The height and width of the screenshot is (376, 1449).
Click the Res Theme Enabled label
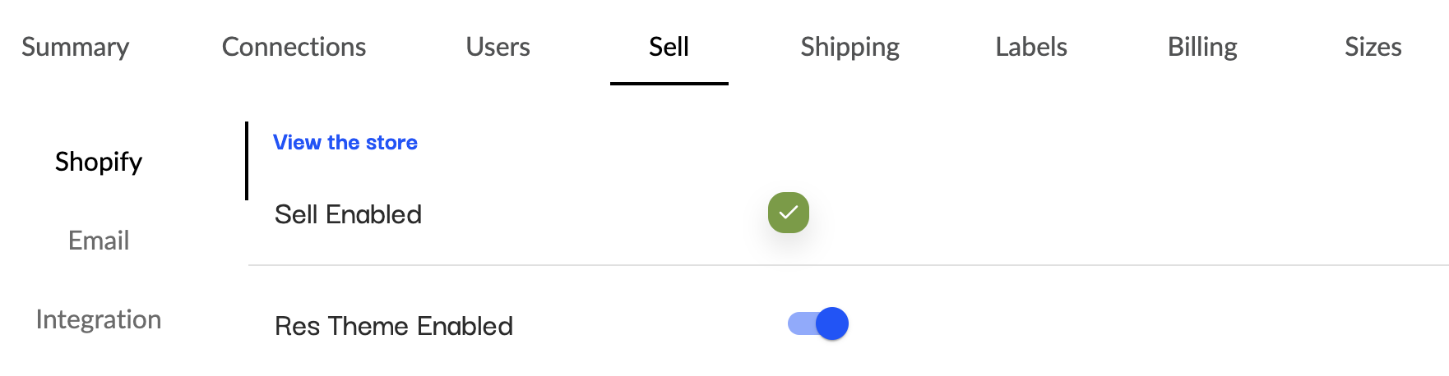393,326
